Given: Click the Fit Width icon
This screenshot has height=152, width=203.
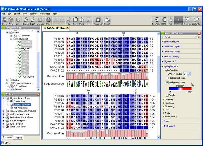Looking at the screenshot, I should click(x=156, y=21).
